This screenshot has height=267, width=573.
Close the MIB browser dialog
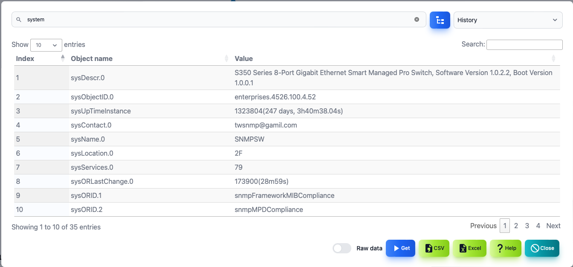pyautogui.click(x=542, y=248)
